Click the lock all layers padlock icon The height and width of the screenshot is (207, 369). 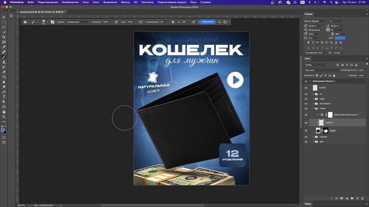point(334,75)
